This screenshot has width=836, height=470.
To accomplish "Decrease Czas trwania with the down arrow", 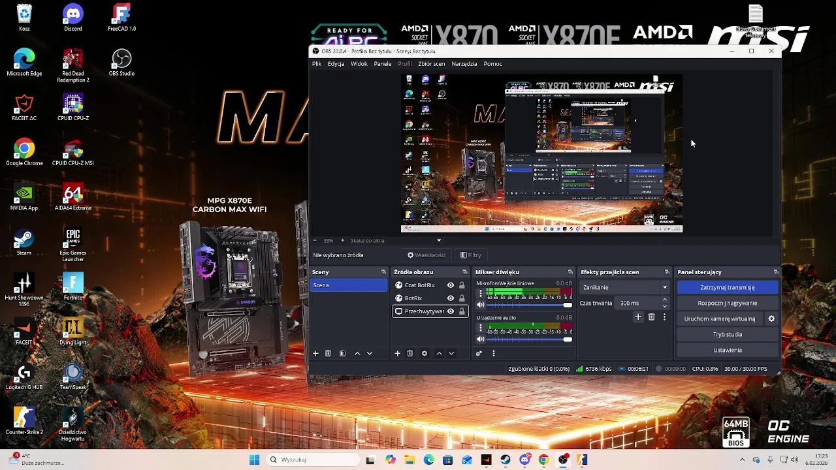I will pyautogui.click(x=665, y=306).
